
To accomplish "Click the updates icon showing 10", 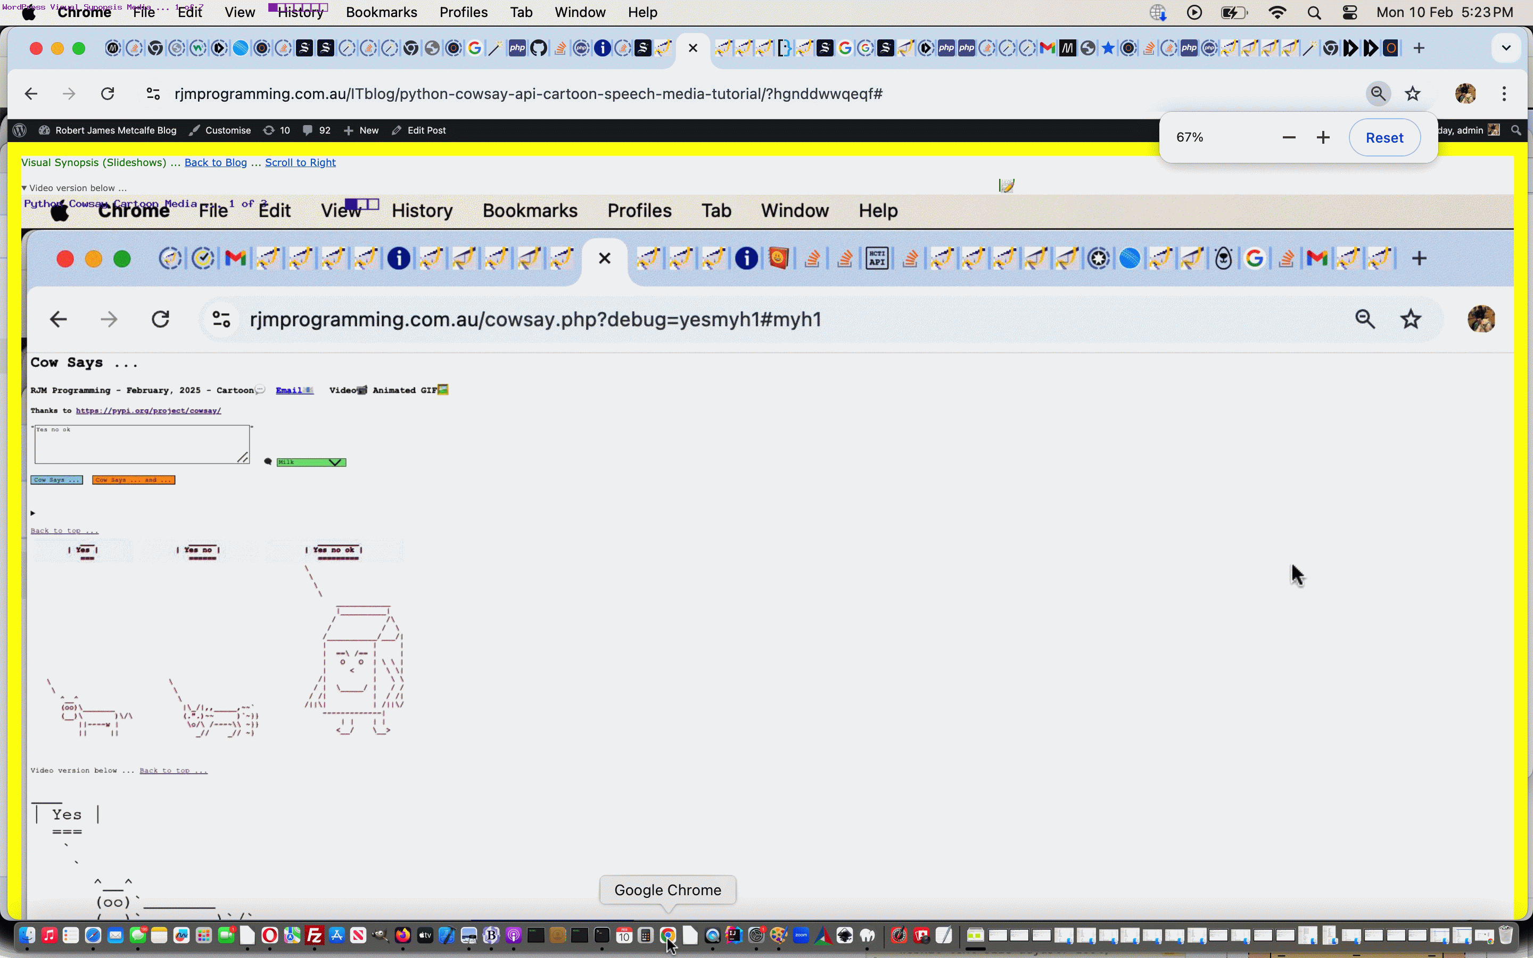I will pyautogui.click(x=276, y=130).
